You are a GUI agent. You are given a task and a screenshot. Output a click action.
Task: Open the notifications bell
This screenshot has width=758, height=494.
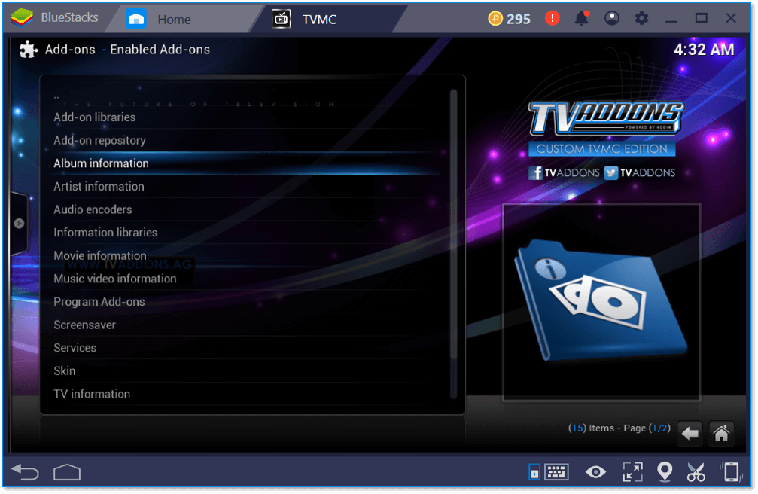pos(582,18)
